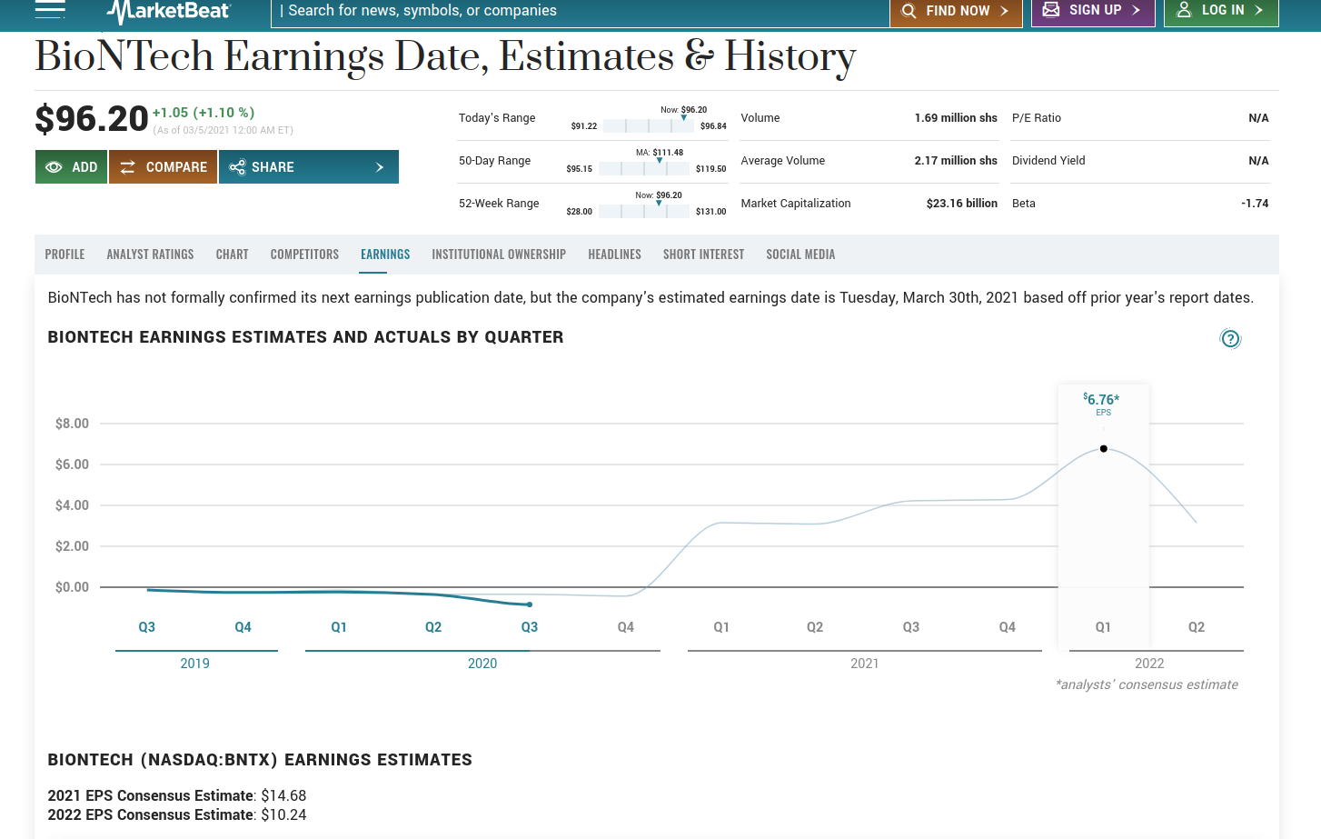Click the magnifier icon on Find Now
Image resolution: width=1321 pixels, height=839 pixels.
[909, 11]
